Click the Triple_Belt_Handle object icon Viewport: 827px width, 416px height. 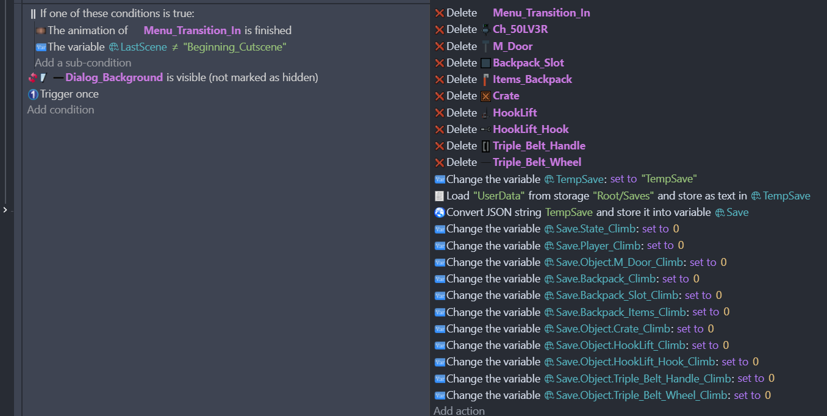(485, 146)
